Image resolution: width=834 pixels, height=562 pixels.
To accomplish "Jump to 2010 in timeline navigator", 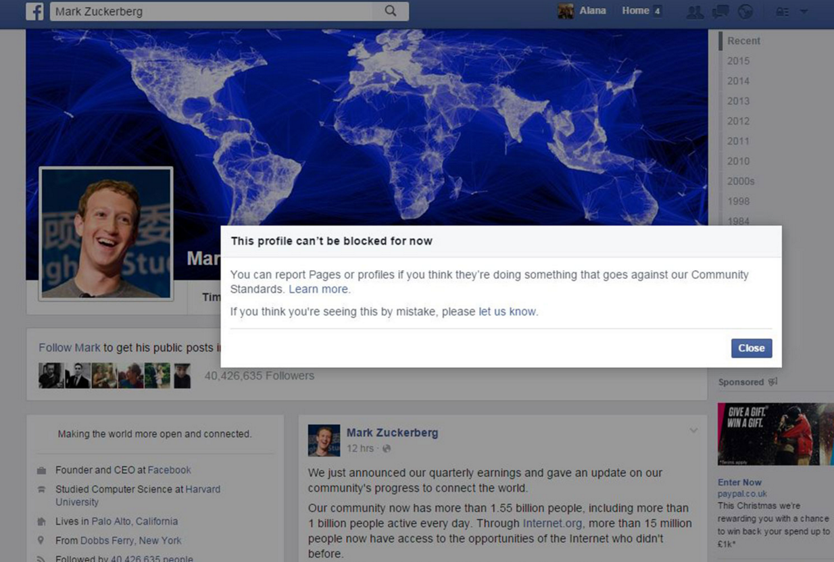I will (x=738, y=161).
